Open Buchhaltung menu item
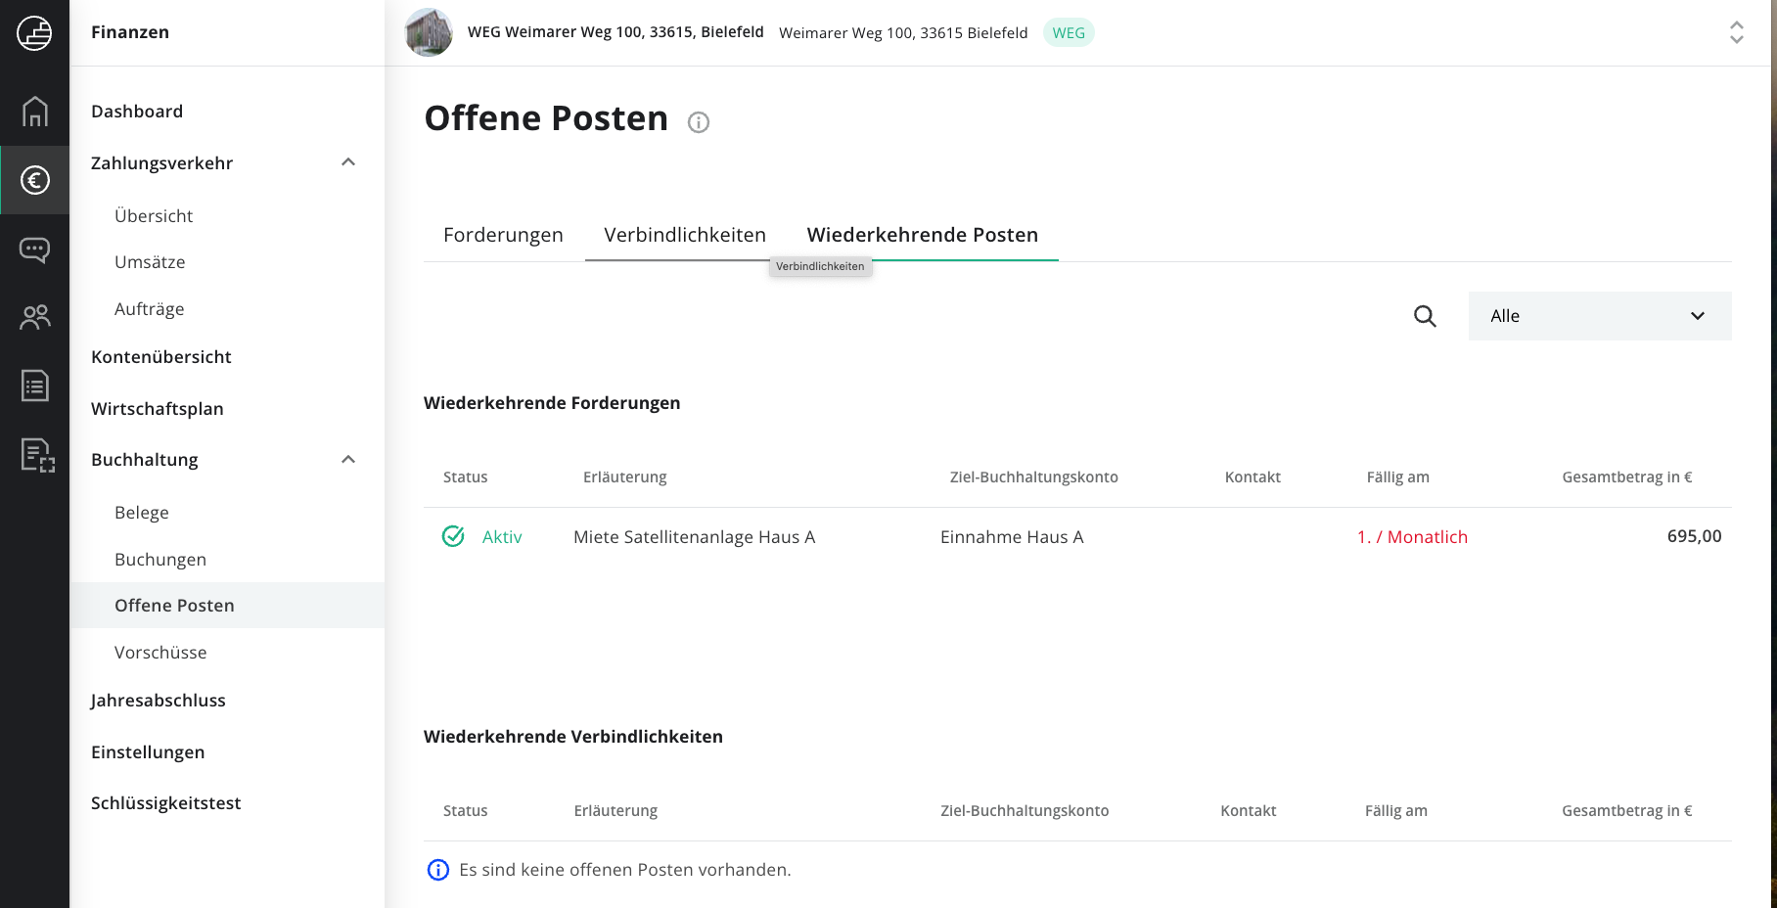 point(145,460)
